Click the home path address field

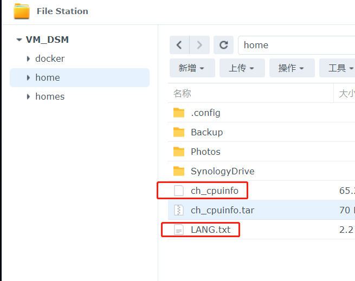point(296,45)
